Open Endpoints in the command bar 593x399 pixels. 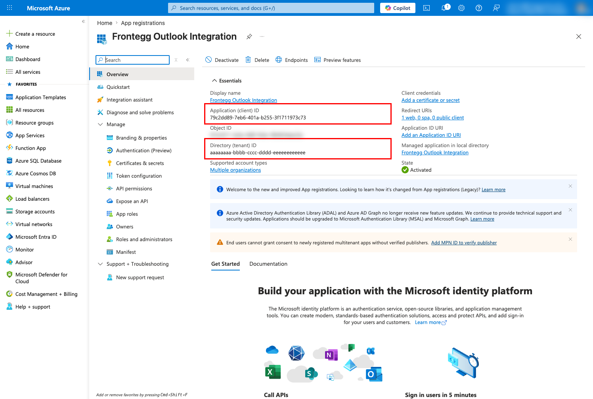pyautogui.click(x=292, y=60)
